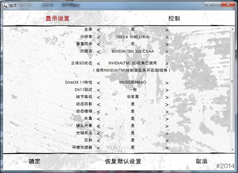The width and height of the screenshot is (238, 173).
Task: Confirm settings with 确定 button
Action: tap(35, 161)
